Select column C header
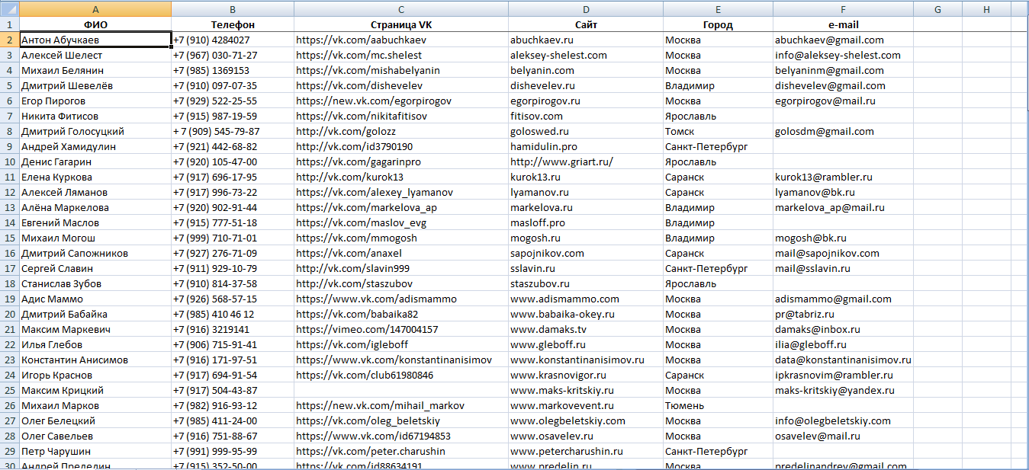Viewport: 1029px width, 470px height. click(400, 9)
